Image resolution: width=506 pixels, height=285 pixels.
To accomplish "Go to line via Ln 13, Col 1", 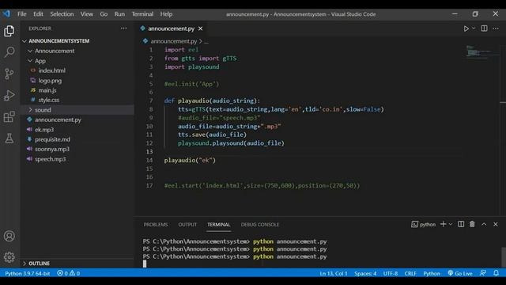I will [x=334, y=273].
